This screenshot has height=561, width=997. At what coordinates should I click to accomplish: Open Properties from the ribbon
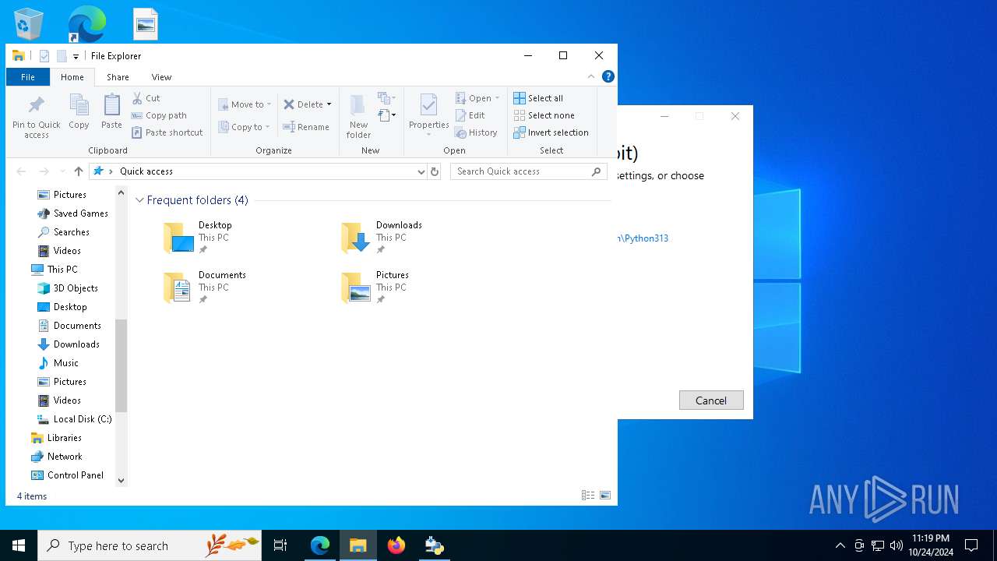coord(429,115)
